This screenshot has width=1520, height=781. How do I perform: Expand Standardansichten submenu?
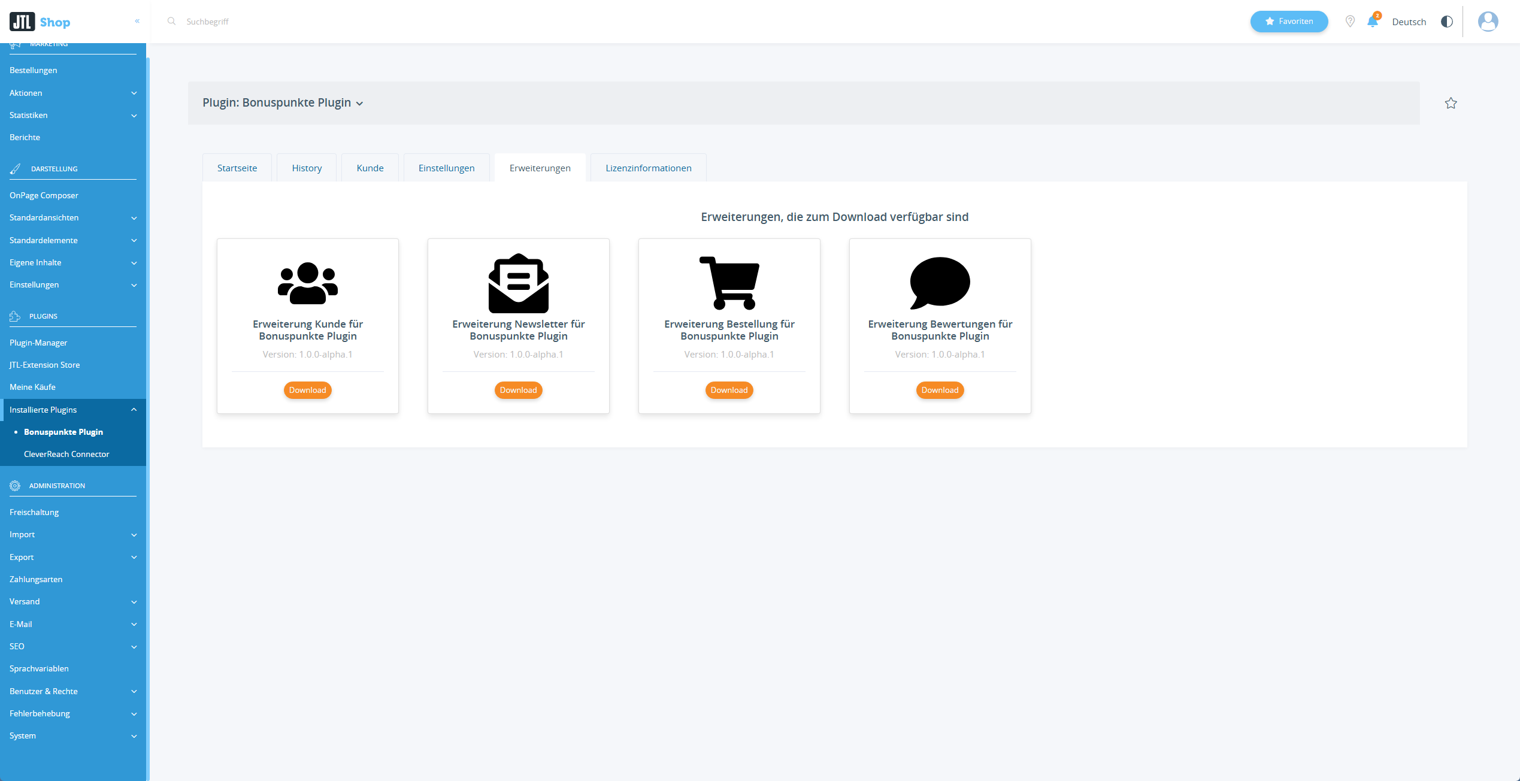point(73,217)
